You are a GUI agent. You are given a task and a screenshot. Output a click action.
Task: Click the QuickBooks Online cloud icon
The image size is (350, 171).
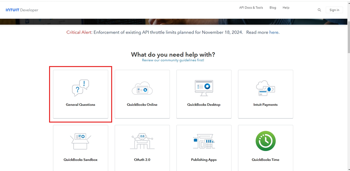pos(142,88)
